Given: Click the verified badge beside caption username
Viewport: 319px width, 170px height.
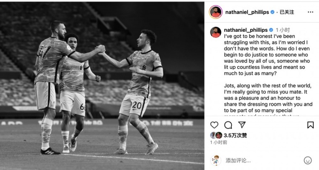Looking at the screenshot, I should (x=271, y=30).
